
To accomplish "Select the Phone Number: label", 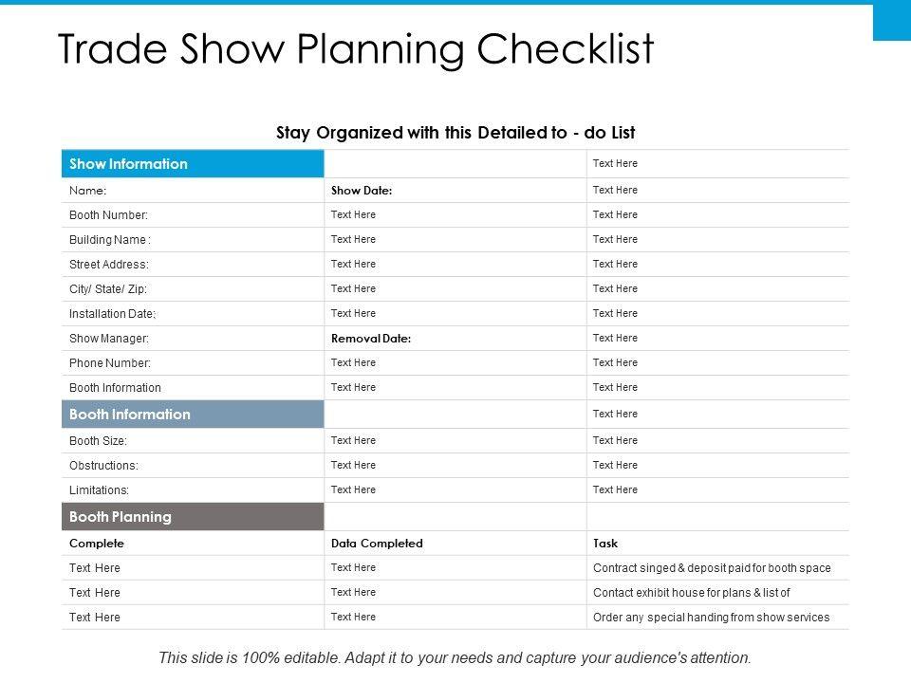I will click(x=110, y=363).
